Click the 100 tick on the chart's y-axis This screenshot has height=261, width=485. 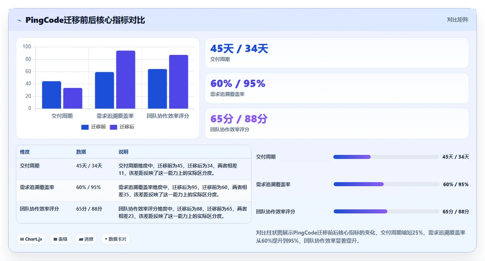tap(27, 47)
